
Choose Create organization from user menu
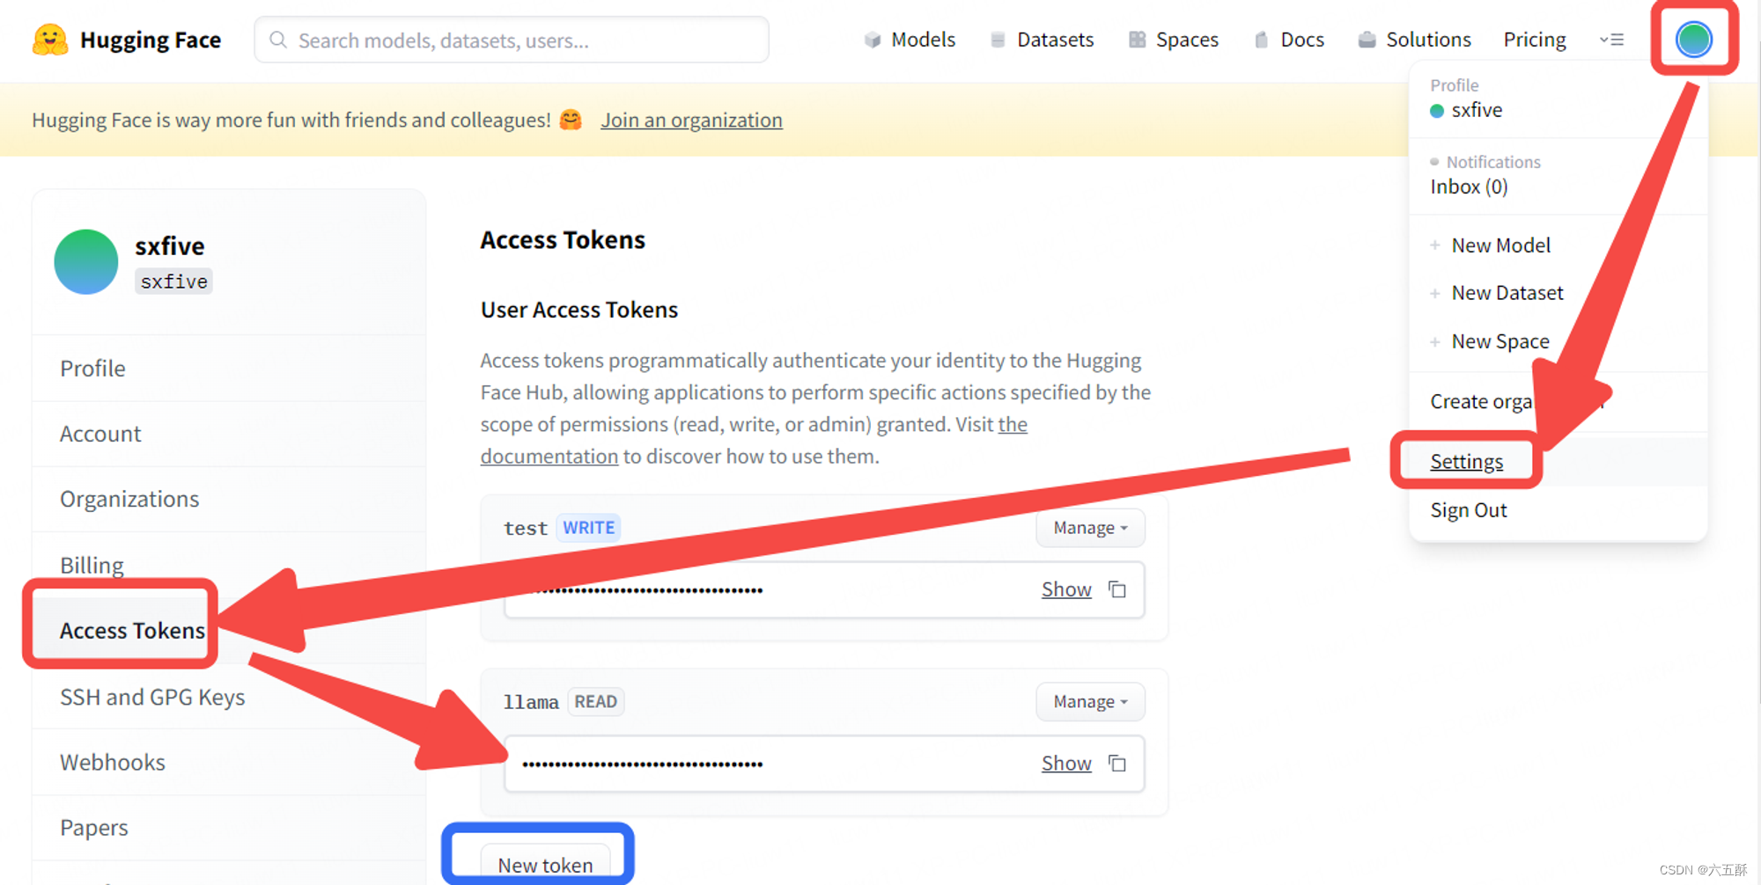coord(1519,401)
